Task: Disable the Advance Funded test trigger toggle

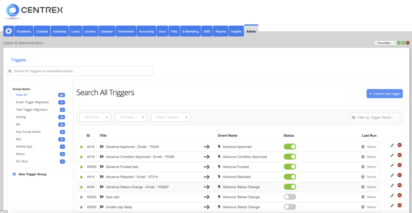Action: click(x=290, y=167)
